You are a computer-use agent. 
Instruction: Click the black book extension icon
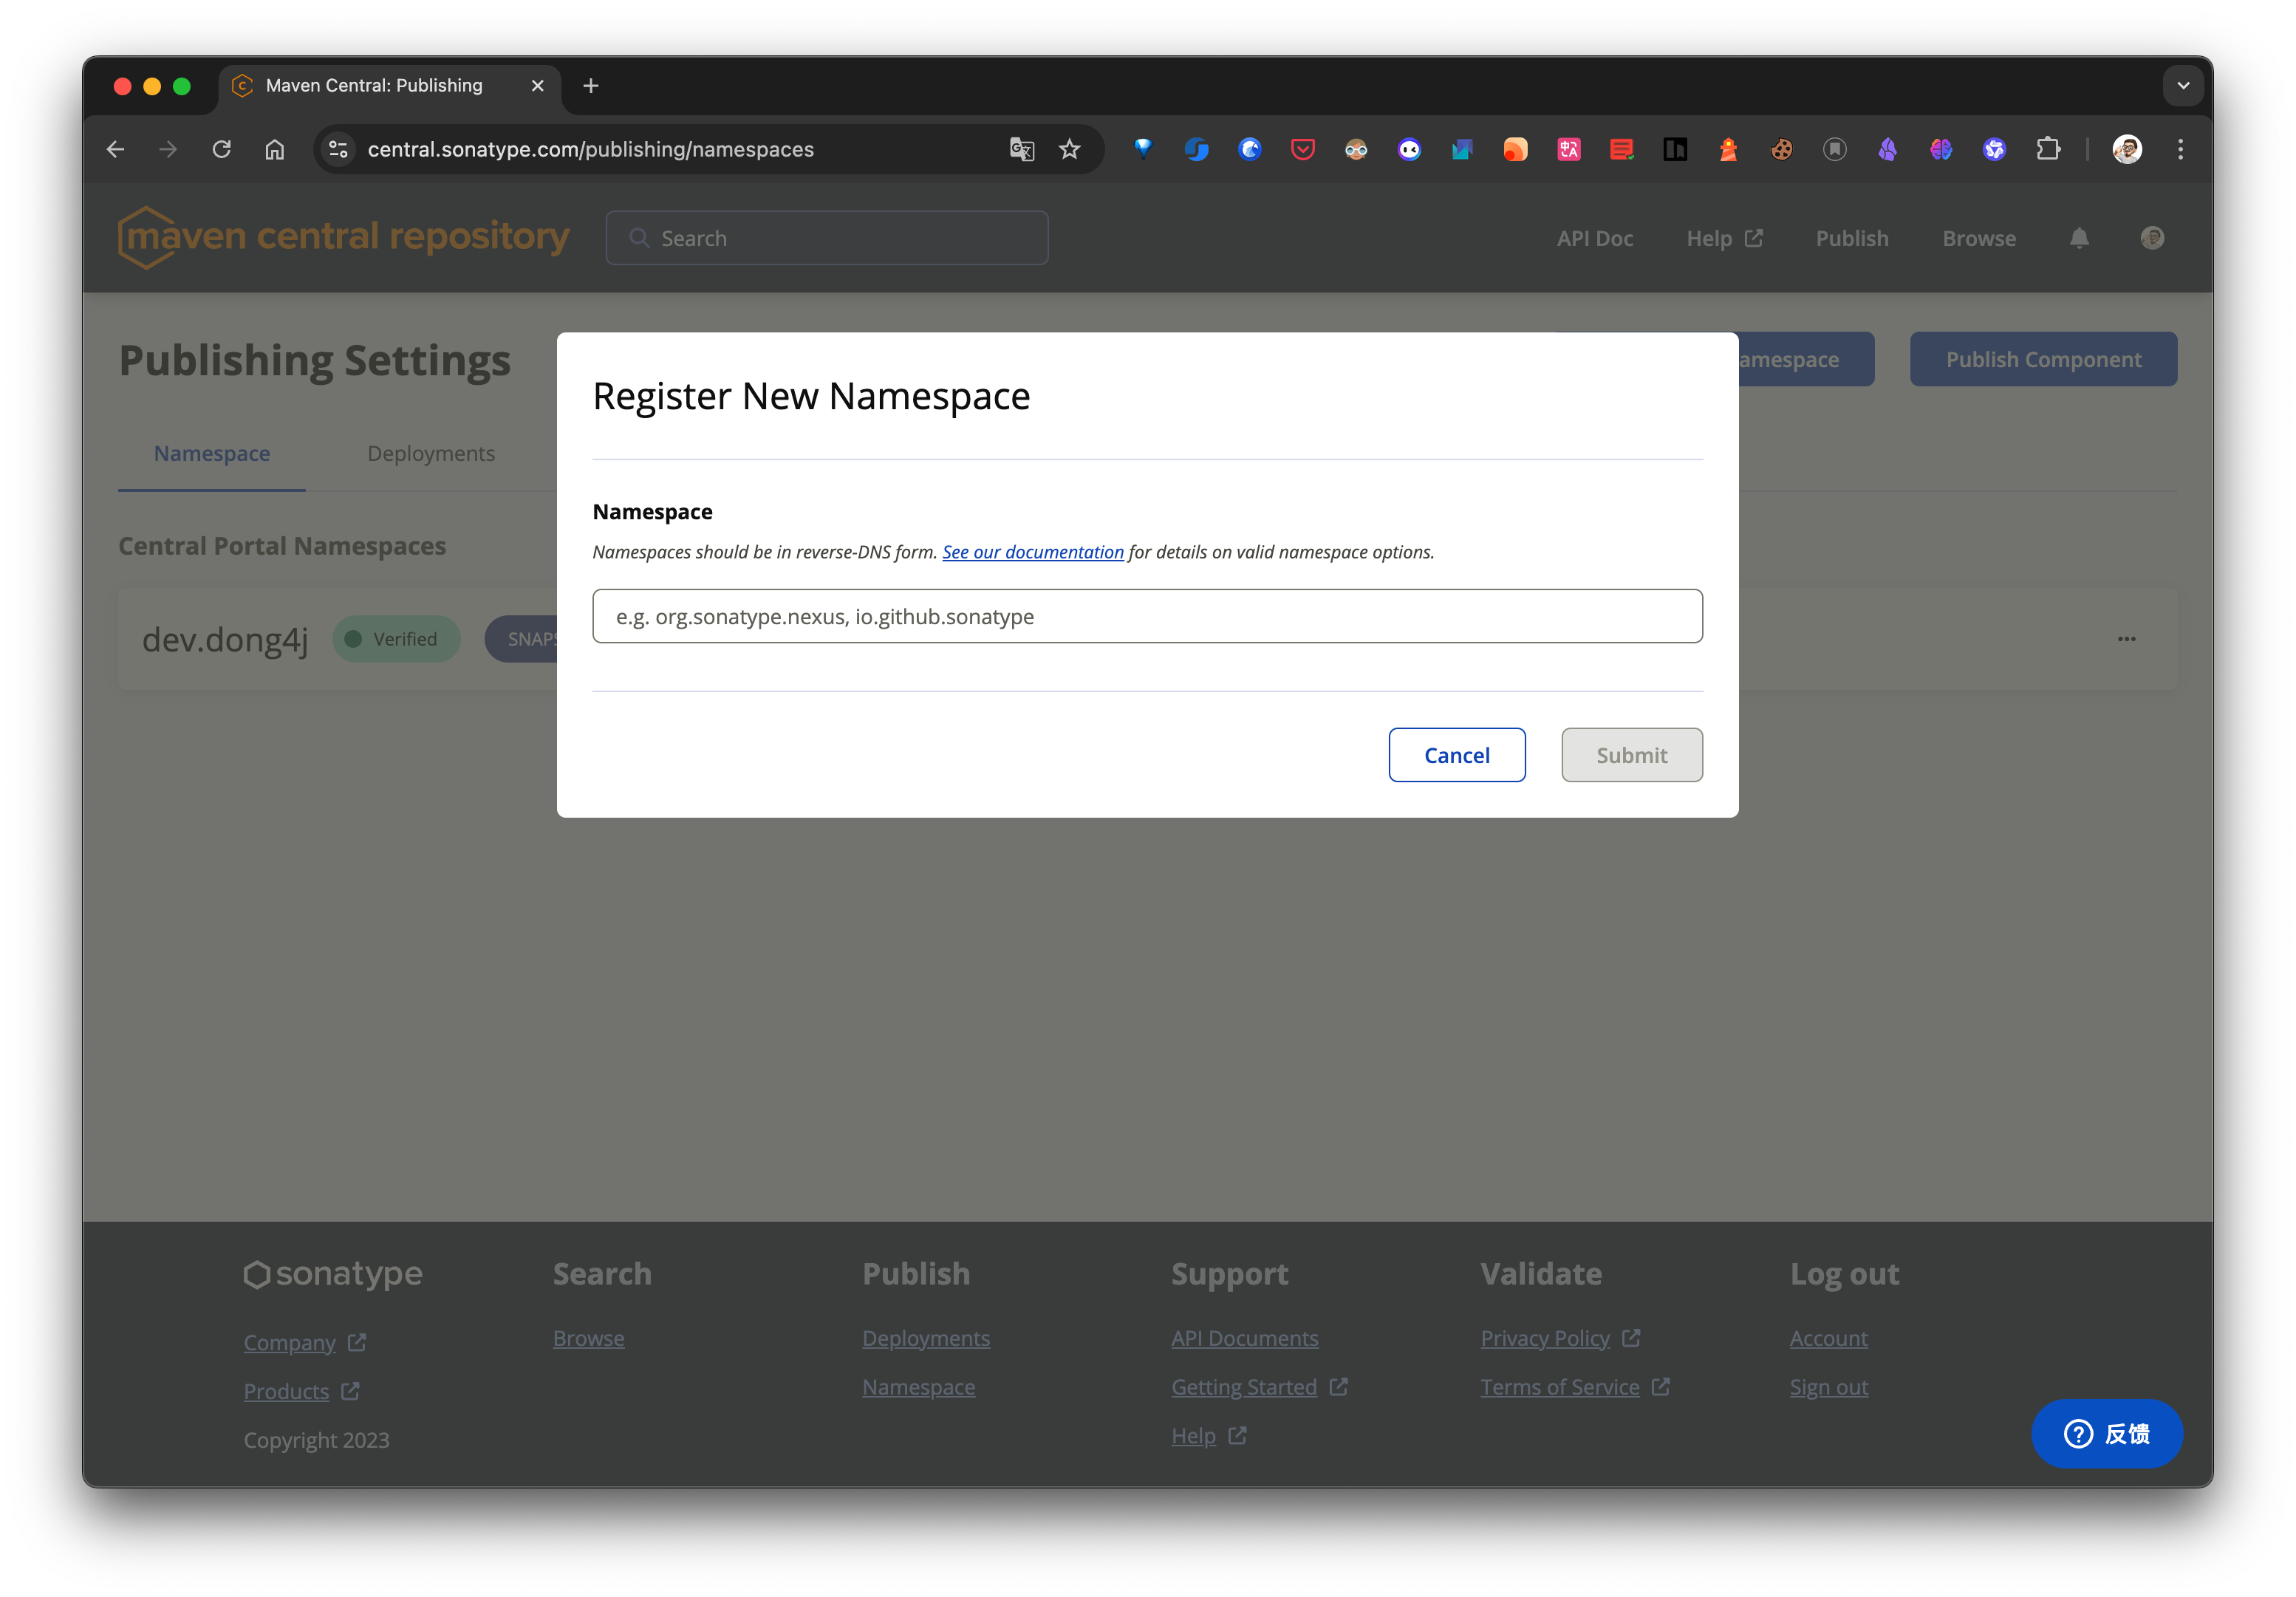point(1675,149)
